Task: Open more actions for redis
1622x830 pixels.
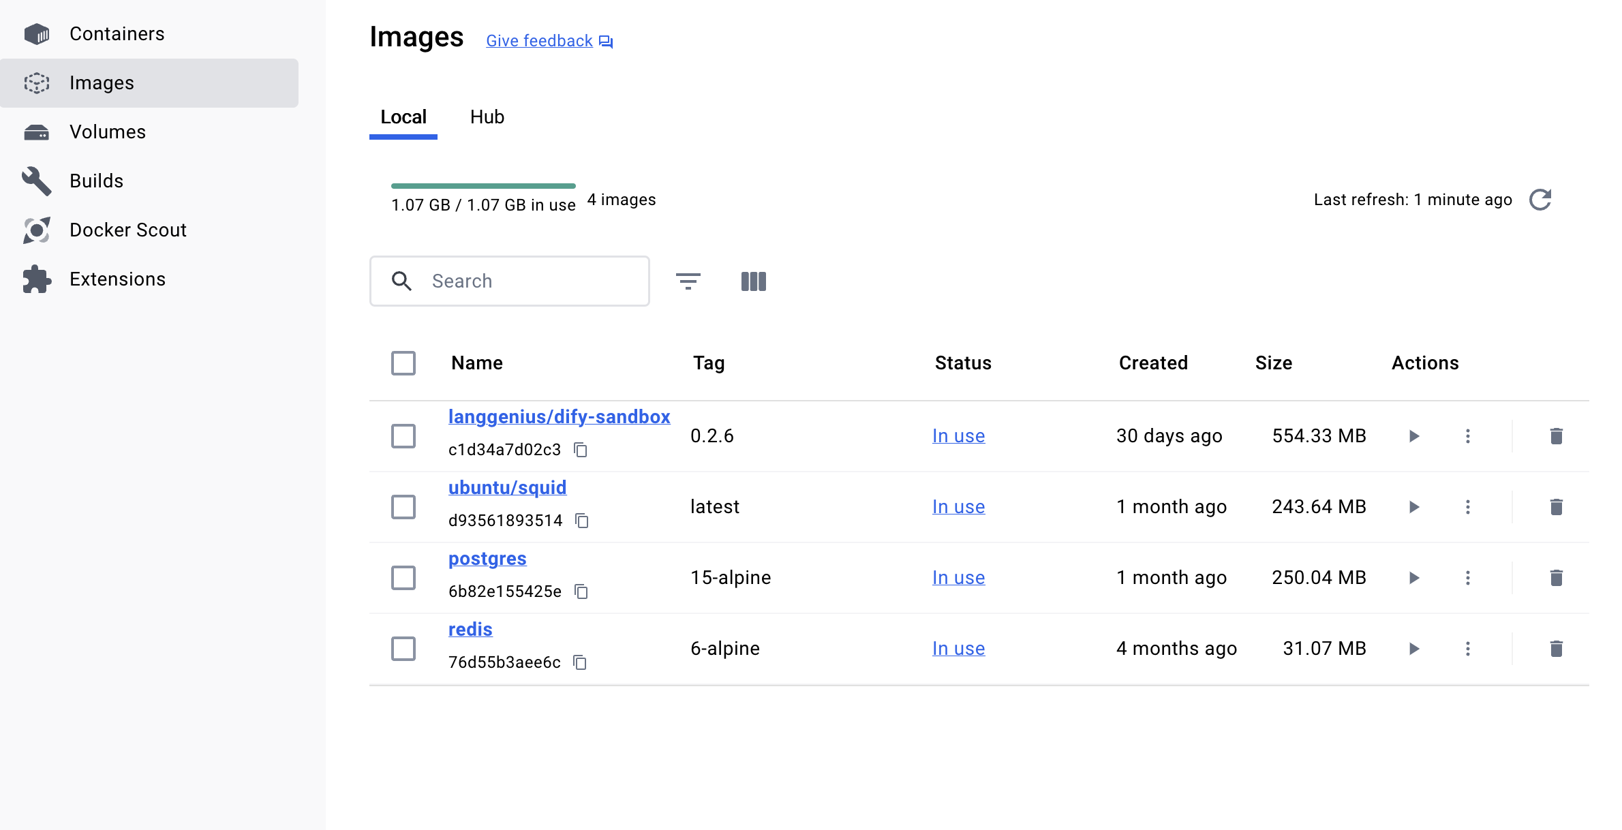Action: point(1468,649)
